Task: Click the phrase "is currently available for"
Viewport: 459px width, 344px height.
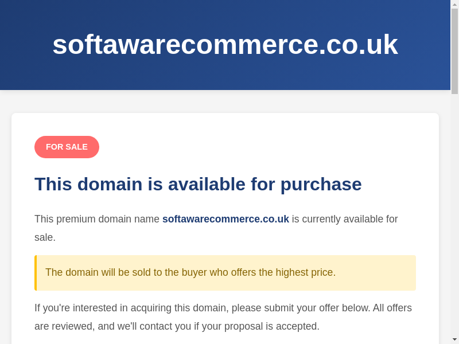Action: 344,219
